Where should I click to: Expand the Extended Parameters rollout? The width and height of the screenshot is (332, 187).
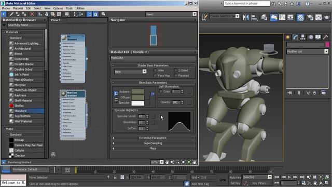pyautogui.click(x=153, y=138)
